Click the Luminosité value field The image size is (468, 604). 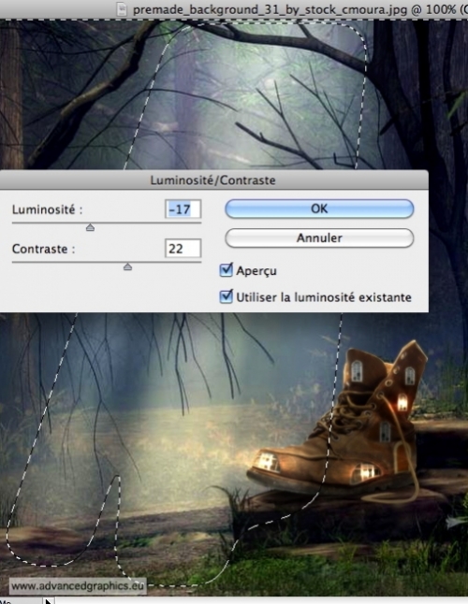pos(183,209)
